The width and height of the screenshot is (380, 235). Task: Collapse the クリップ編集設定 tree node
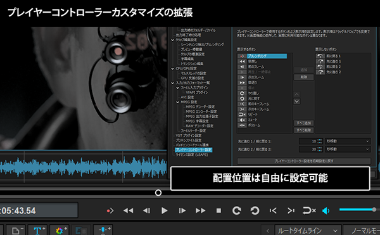click(172, 40)
